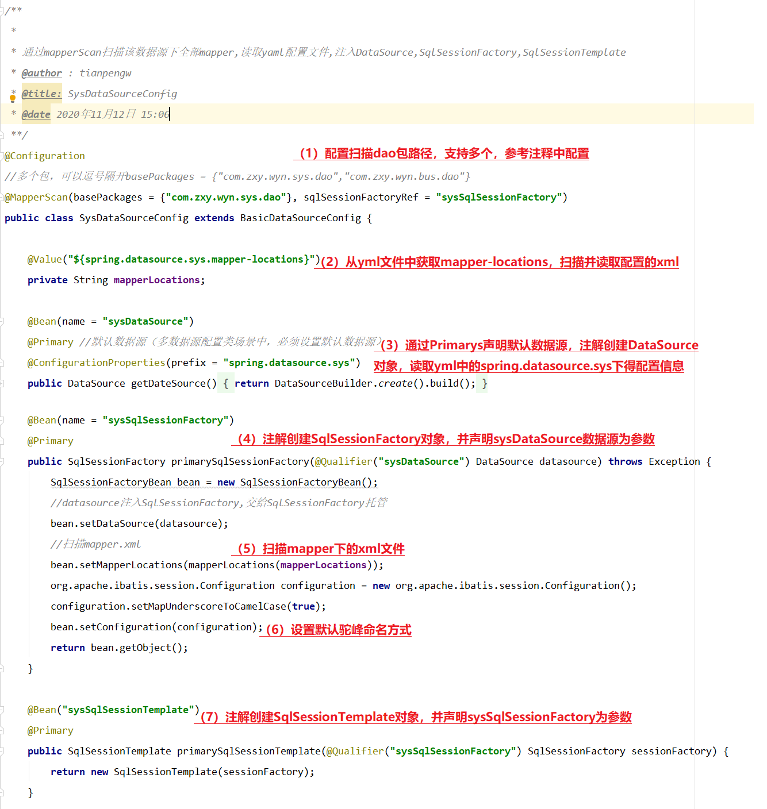Viewport: 767px width, 809px height.
Task: Click the extends keyword
Action: coord(214,218)
